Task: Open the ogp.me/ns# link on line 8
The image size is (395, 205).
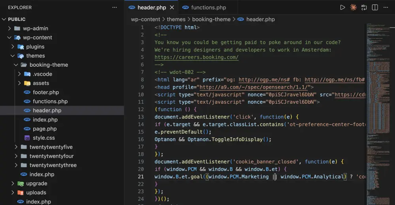Action: tap(264, 80)
